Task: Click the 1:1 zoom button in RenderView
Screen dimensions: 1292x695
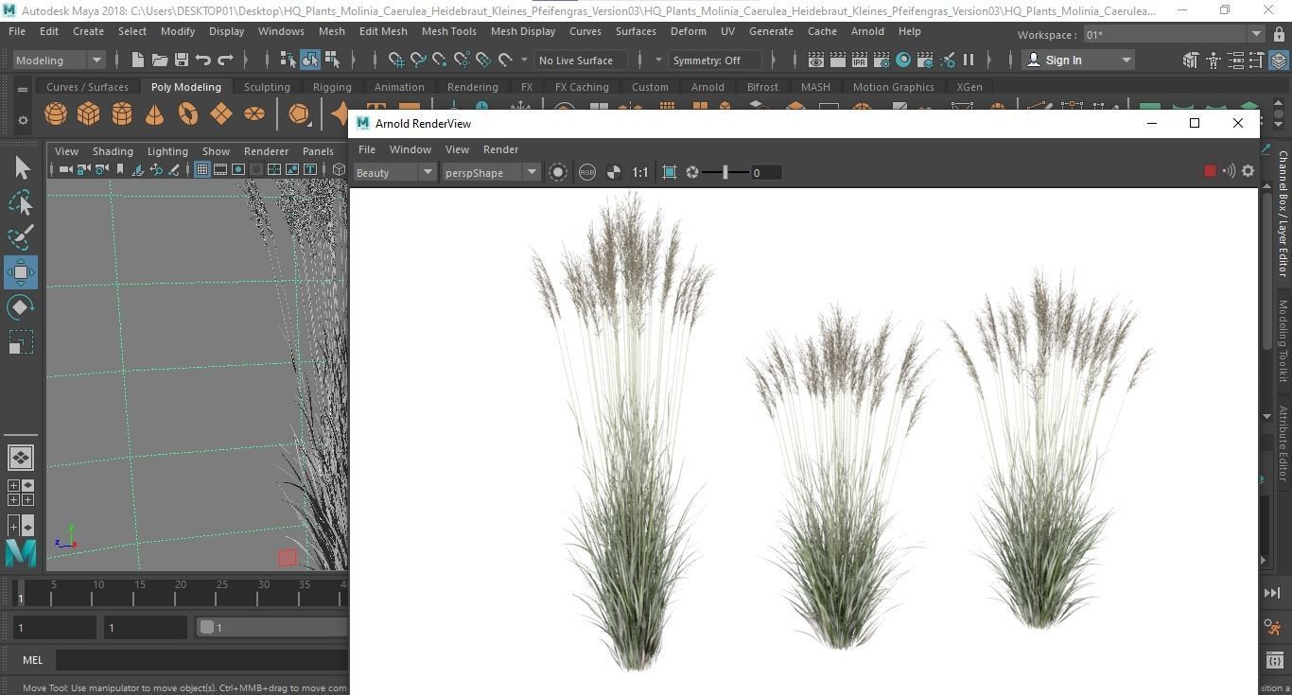Action: [x=640, y=172]
